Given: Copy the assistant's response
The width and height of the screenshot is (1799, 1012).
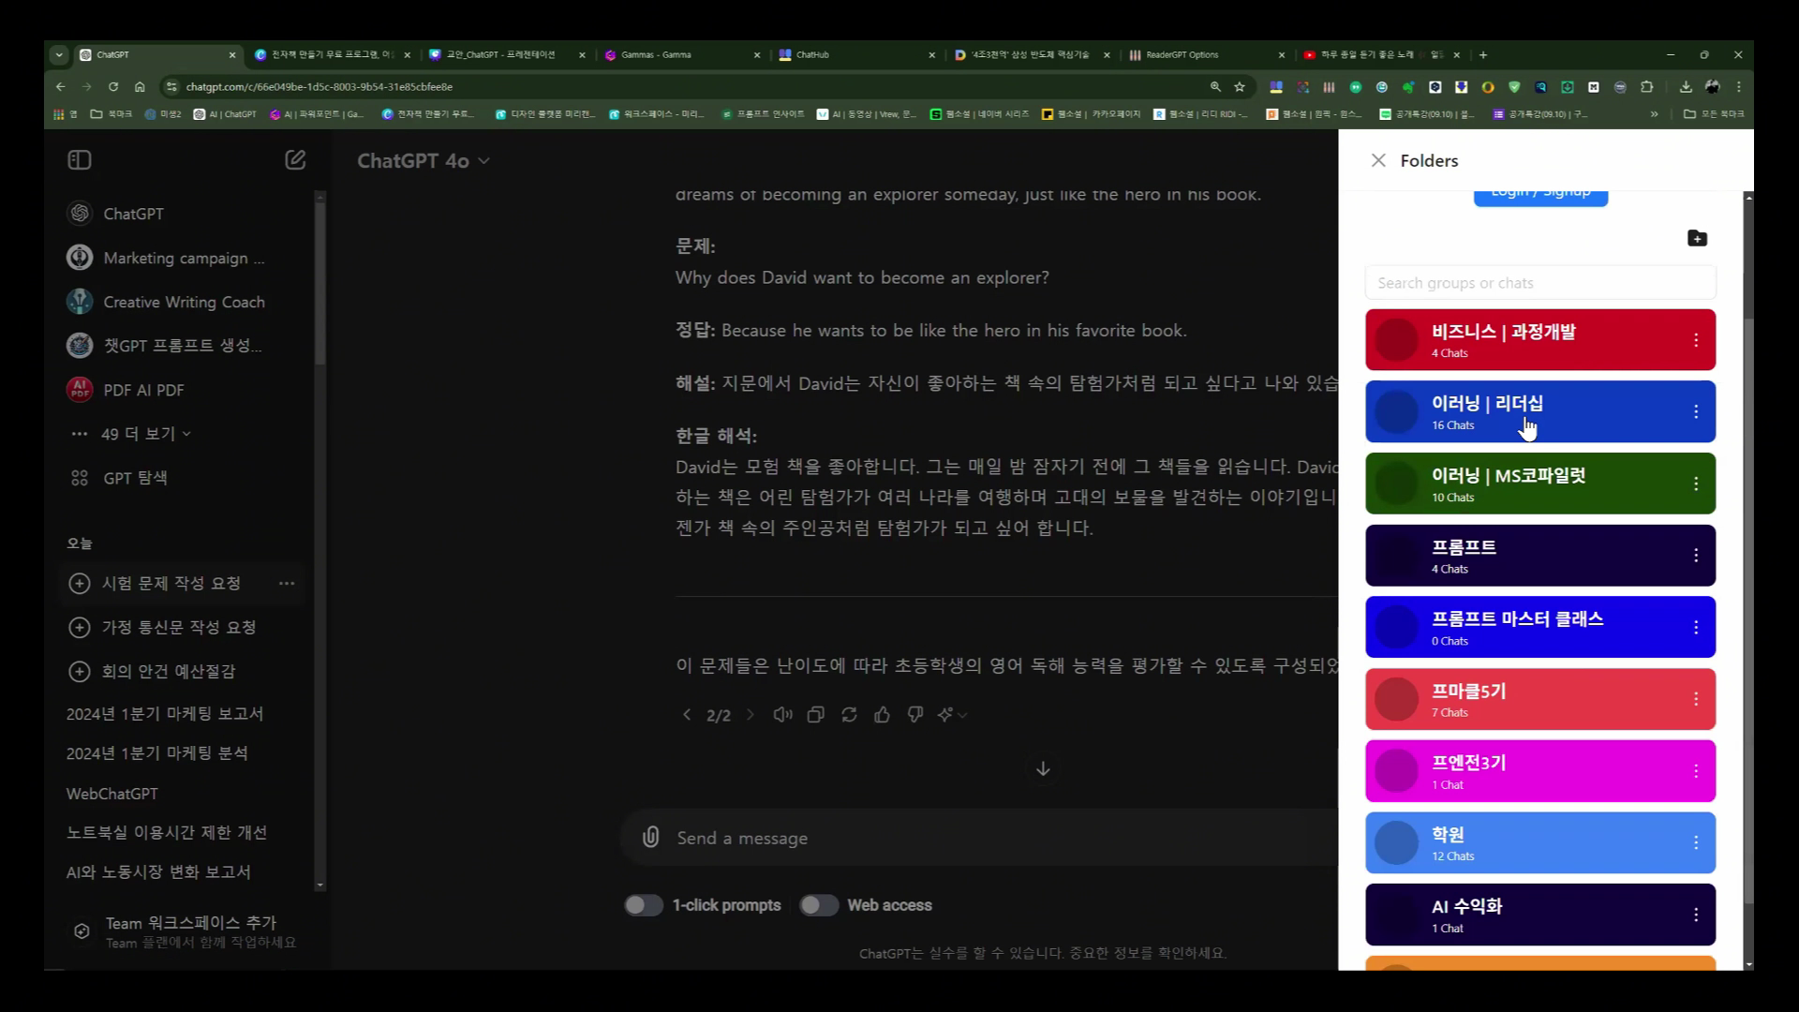Looking at the screenshot, I should 815,714.
